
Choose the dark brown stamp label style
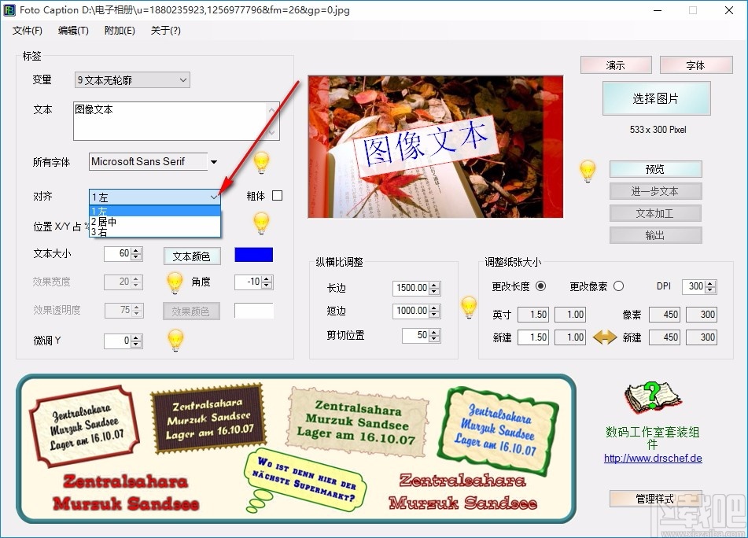pyautogui.click(x=208, y=418)
